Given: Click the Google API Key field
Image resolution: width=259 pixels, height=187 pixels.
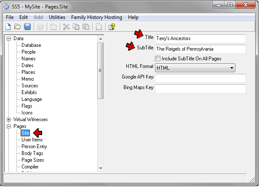Looking at the screenshot, I should point(200,78).
